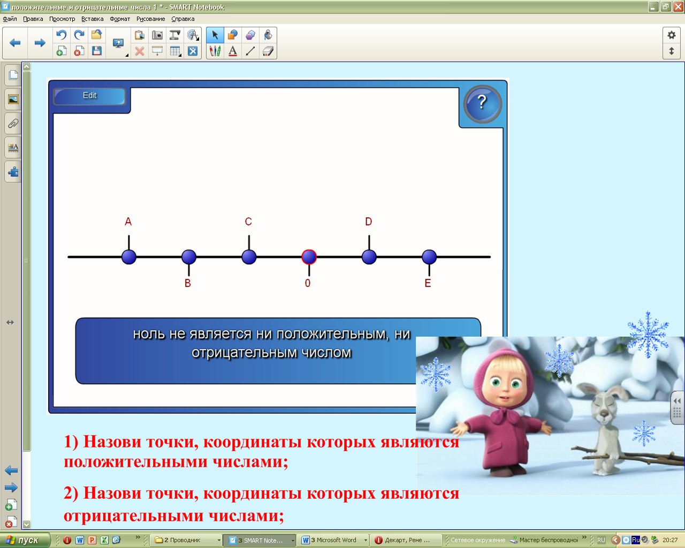Viewport: 685px width, 548px height.
Task: Expand right edge collapse handle arrows
Action: click(677, 401)
